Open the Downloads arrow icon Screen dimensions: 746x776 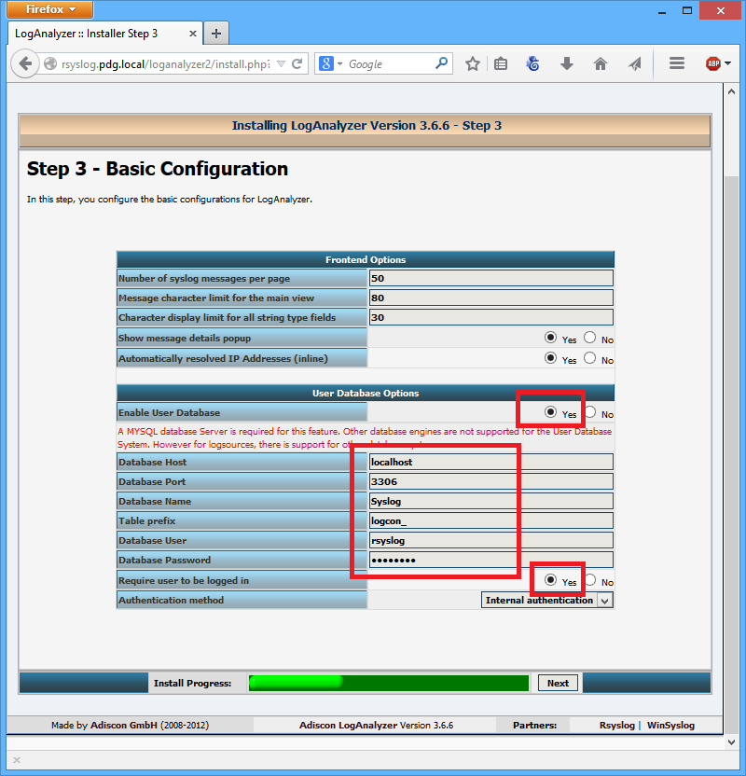566,64
